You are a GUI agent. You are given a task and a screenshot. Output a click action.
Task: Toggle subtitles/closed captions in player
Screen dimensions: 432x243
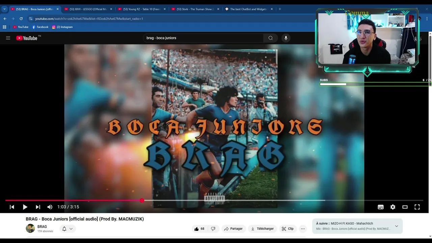pos(381,207)
